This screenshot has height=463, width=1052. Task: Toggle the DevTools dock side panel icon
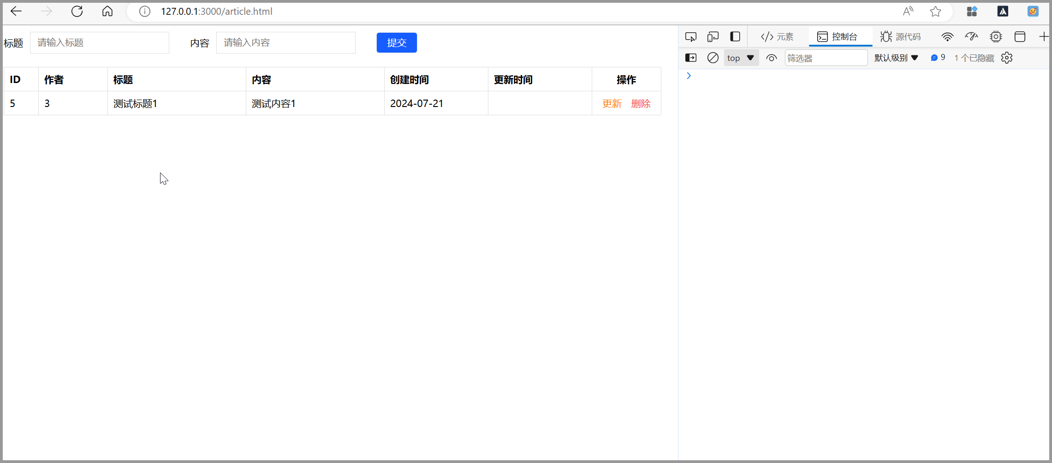pyautogui.click(x=735, y=37)
